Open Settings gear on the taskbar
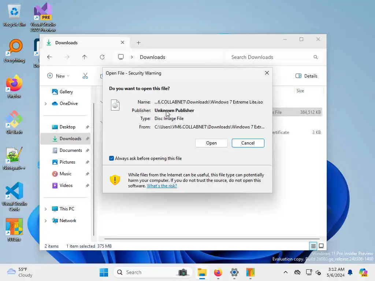This screenshot has width=375, height=281. [234, 272]
